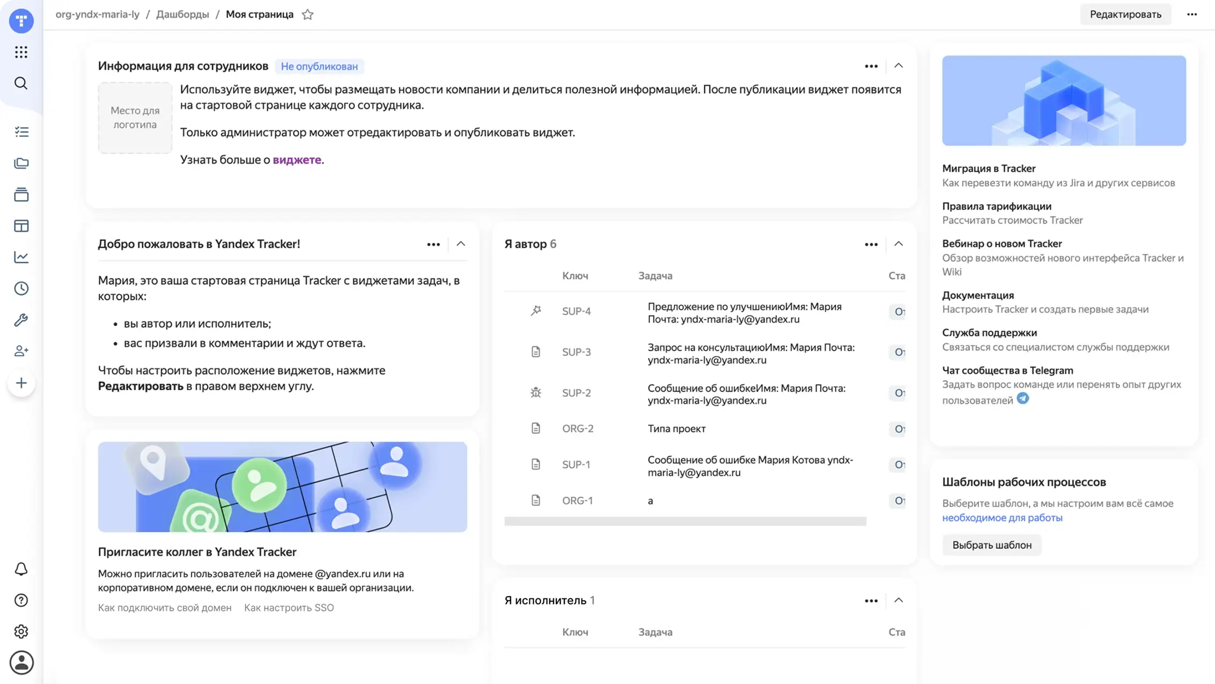Viewport: 1215px width, 684px height.
Task: Open the history clock sidebar icon
Action: [21, 289]
